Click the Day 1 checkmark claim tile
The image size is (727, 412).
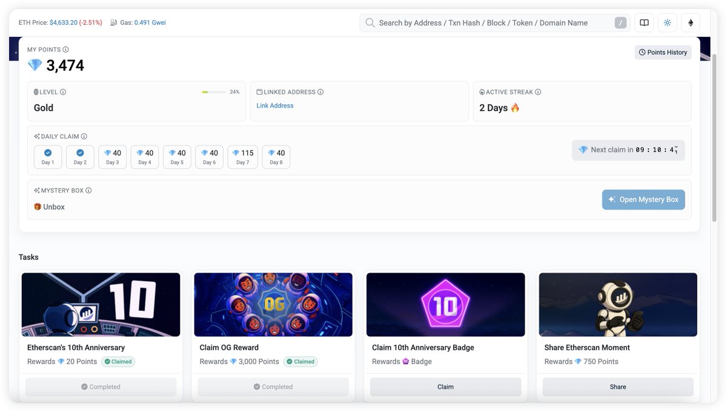(48, 157)
